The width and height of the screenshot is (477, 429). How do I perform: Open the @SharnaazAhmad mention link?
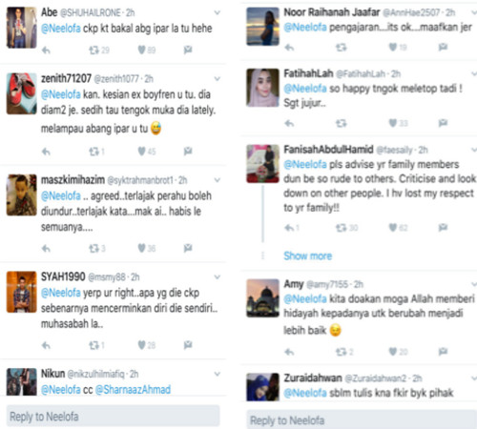[133, 389]
